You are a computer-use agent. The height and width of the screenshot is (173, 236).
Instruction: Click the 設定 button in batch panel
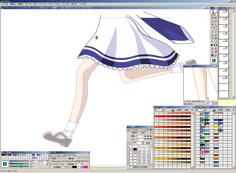(x=148, y=143)
